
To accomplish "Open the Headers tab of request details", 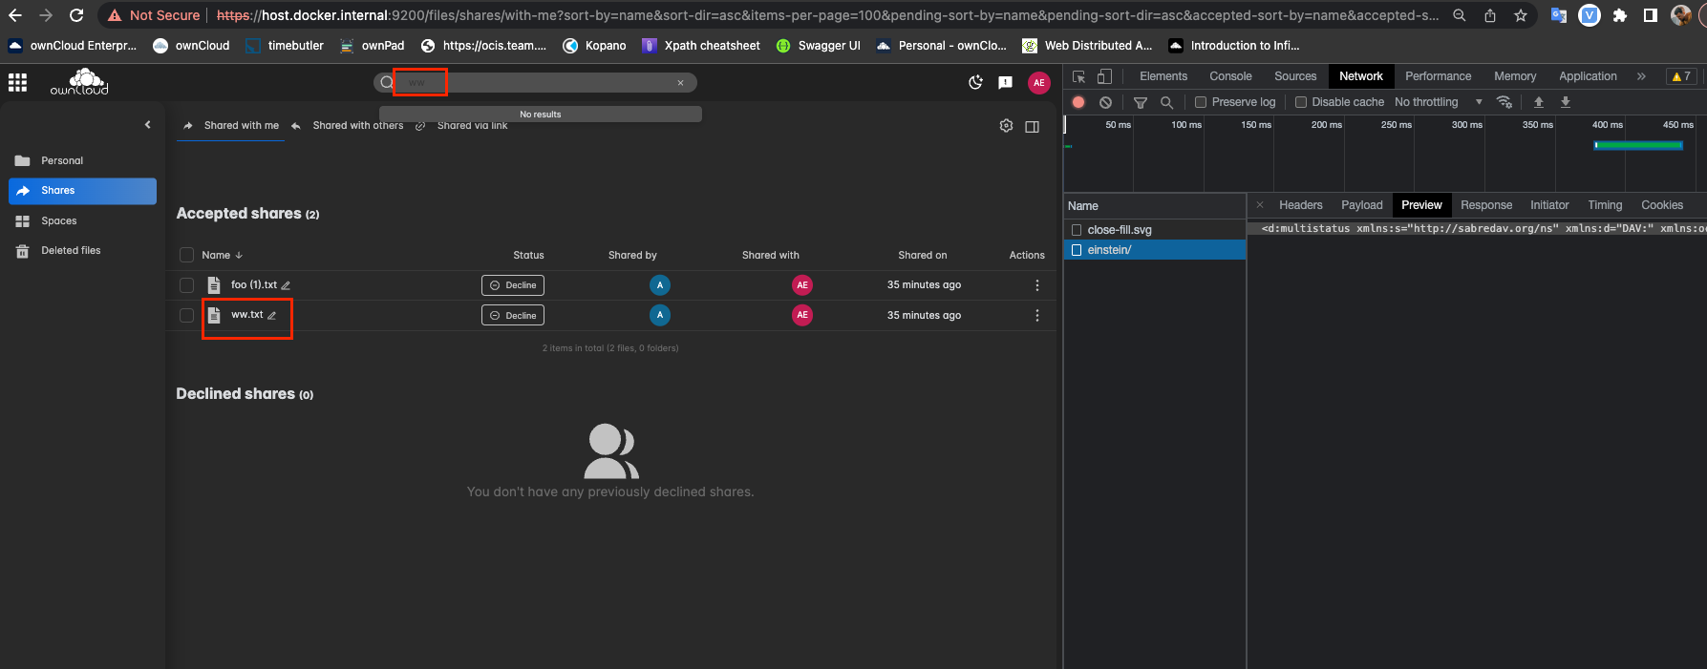I will [1301, 205].
